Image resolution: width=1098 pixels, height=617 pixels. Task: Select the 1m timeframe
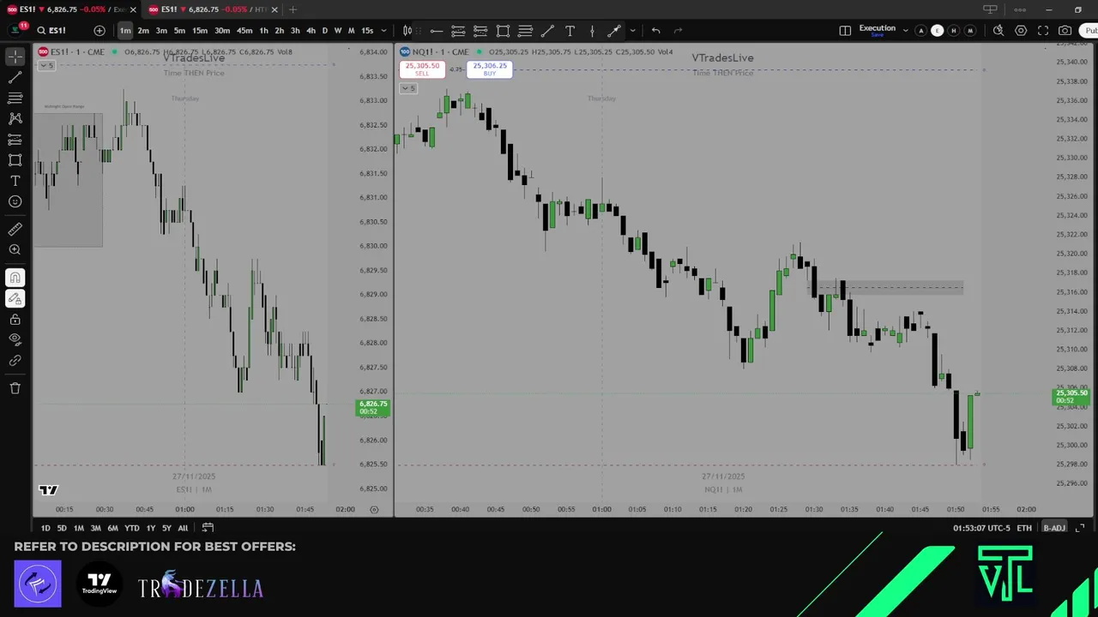[x=125, y=30]
